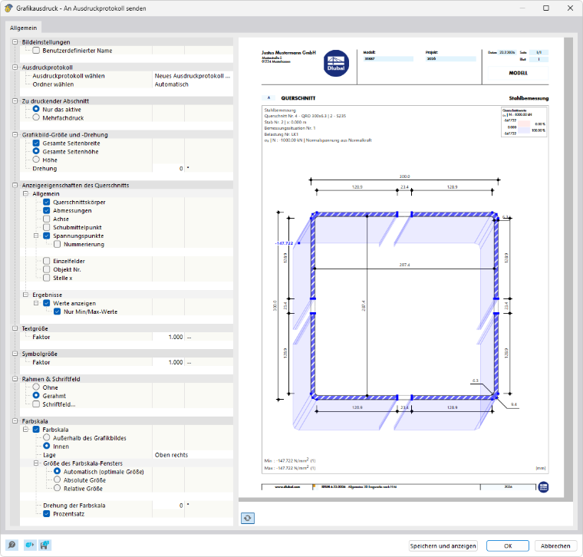
Task: Toggle Nur Min/Max-Werte checkbox
Action: coord(58,311)
